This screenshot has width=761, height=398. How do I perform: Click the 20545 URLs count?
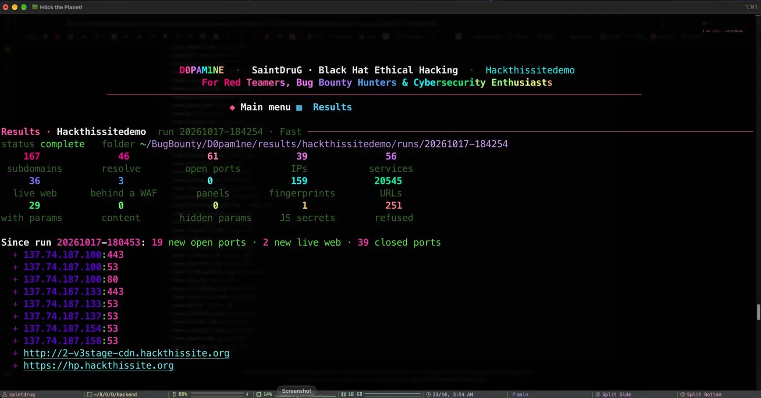tap(388, 181)
